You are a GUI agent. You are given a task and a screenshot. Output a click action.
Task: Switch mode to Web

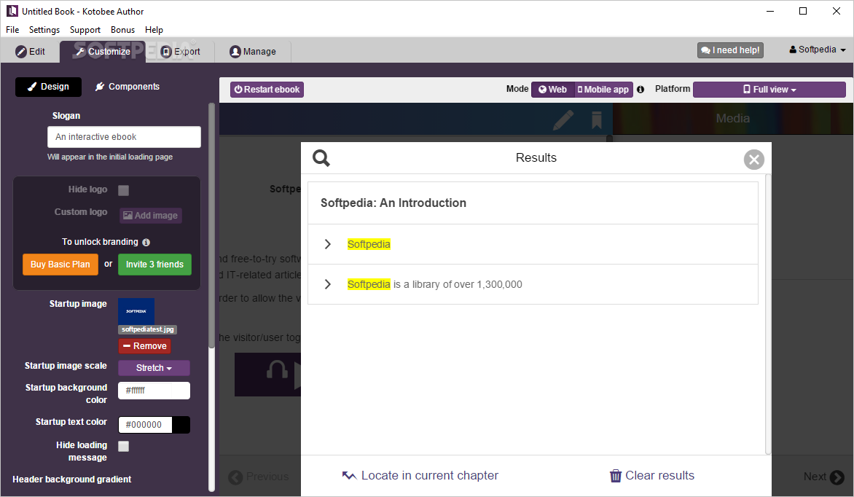point(553,90)
